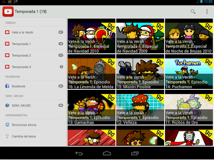Click the facebook logo icon in sidebar
Screen dimensions: 214x160
(x=7, y=86)
